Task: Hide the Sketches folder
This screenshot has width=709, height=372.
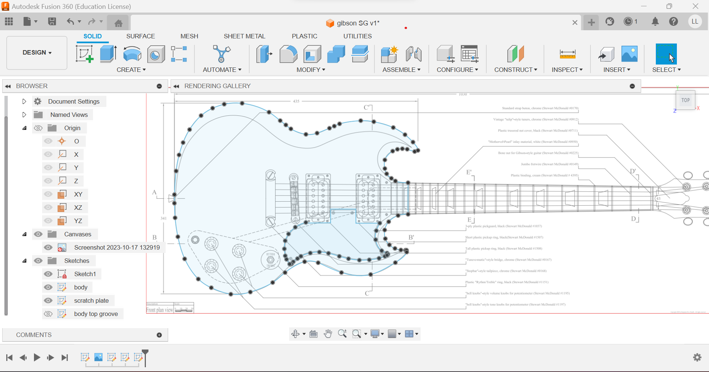Action: pyautogui.click(x=38, y=261)
